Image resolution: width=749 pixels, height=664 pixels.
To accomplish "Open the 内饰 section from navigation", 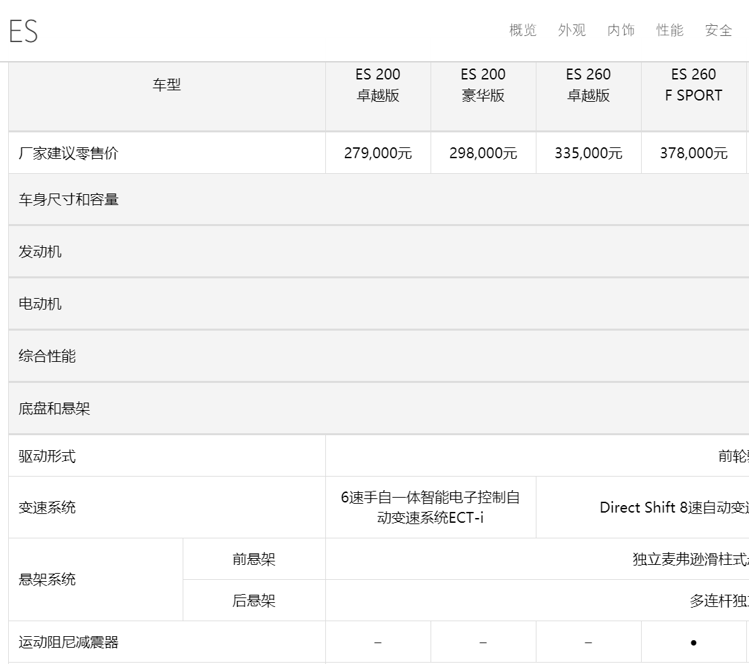I will 619,31.
